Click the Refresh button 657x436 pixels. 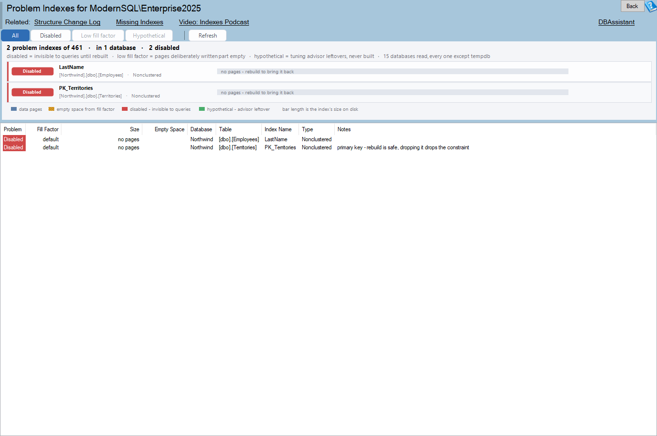click(x=208, y=36)
